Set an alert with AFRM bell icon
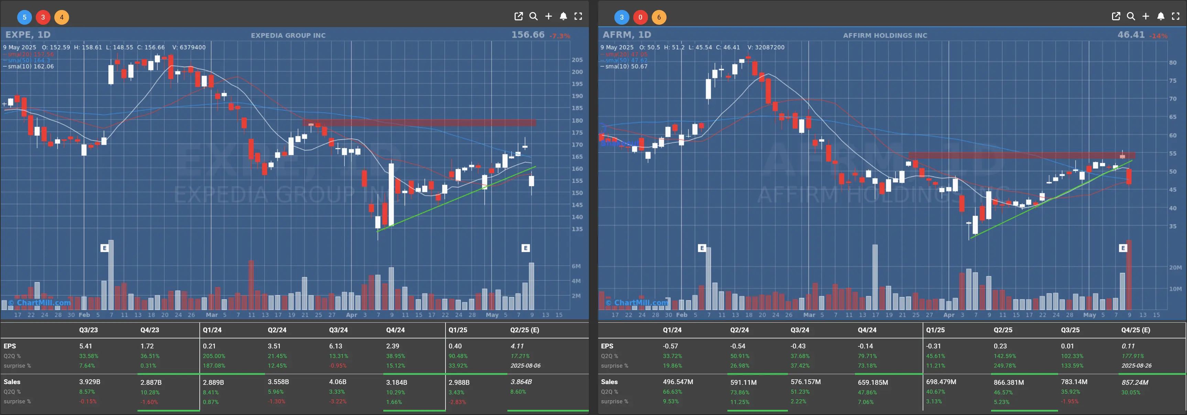This screenshot has width=1187, height=415. 1161,16
